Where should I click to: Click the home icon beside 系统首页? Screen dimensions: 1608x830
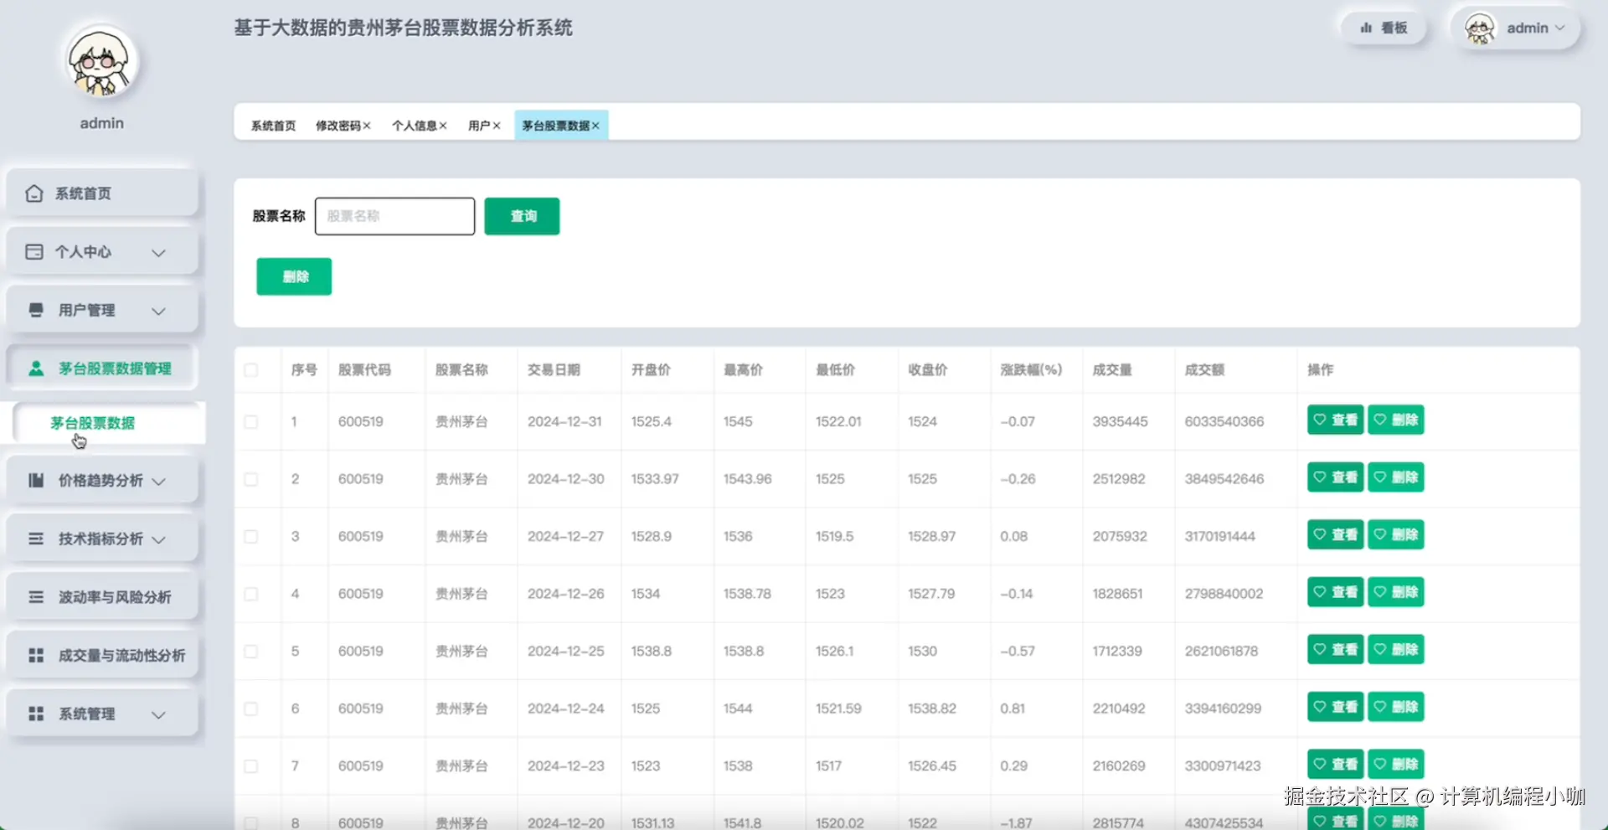click(x=34, y=193)
